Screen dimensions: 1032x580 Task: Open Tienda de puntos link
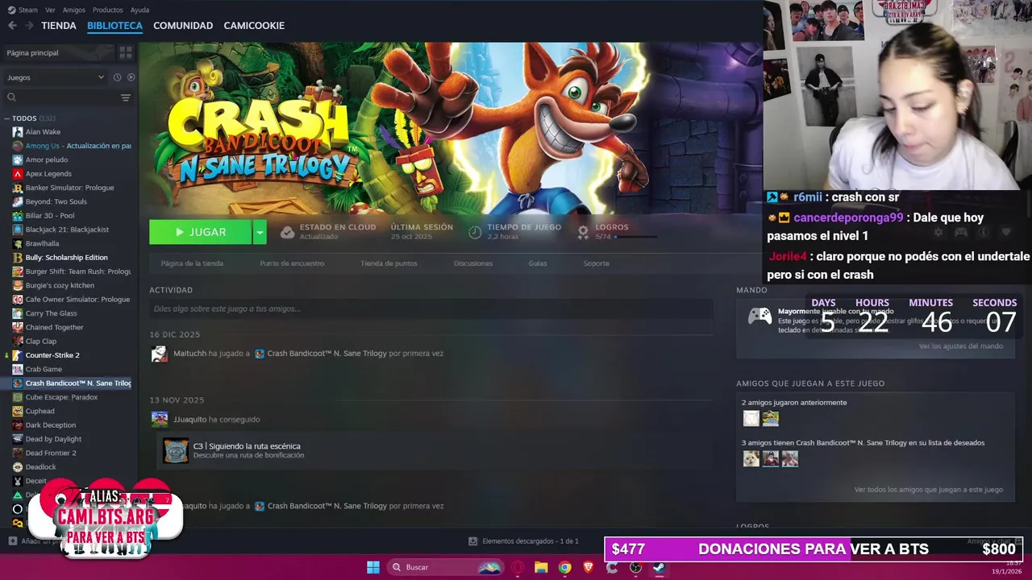389,263
